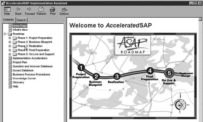Open Knowledge Corner entry
The width and height of the screenshot is (203, 122).
(x=24, y=78)
